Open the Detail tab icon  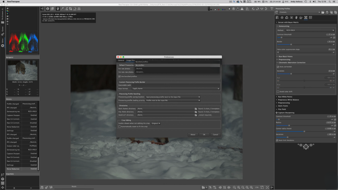point(282,18)
